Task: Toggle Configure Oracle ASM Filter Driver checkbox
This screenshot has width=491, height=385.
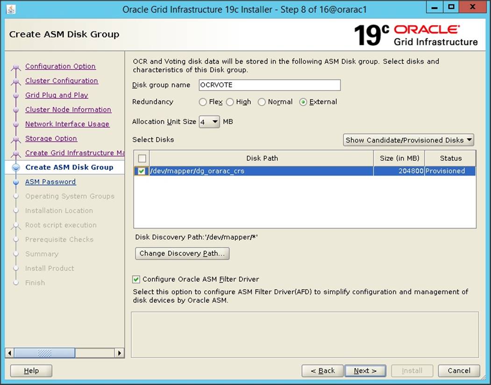Action: point(136,279)
